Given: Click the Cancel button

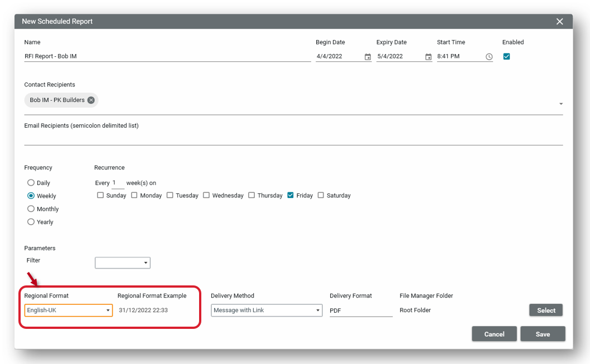Looking at the screenshot, I should click(494, 334).
